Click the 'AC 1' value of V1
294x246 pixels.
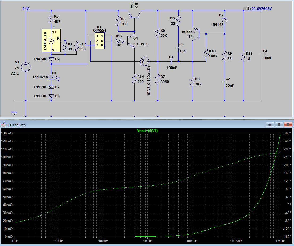click(x=15, y=74)
